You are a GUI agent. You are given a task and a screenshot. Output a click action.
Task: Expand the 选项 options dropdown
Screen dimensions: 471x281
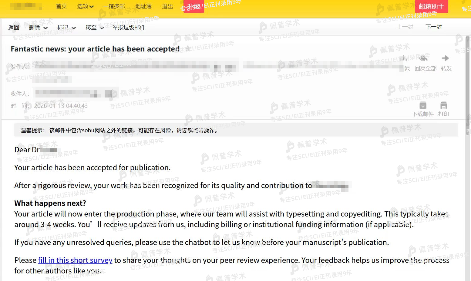[85, 6]
